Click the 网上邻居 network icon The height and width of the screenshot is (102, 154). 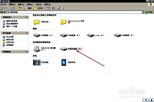(4, 37)
